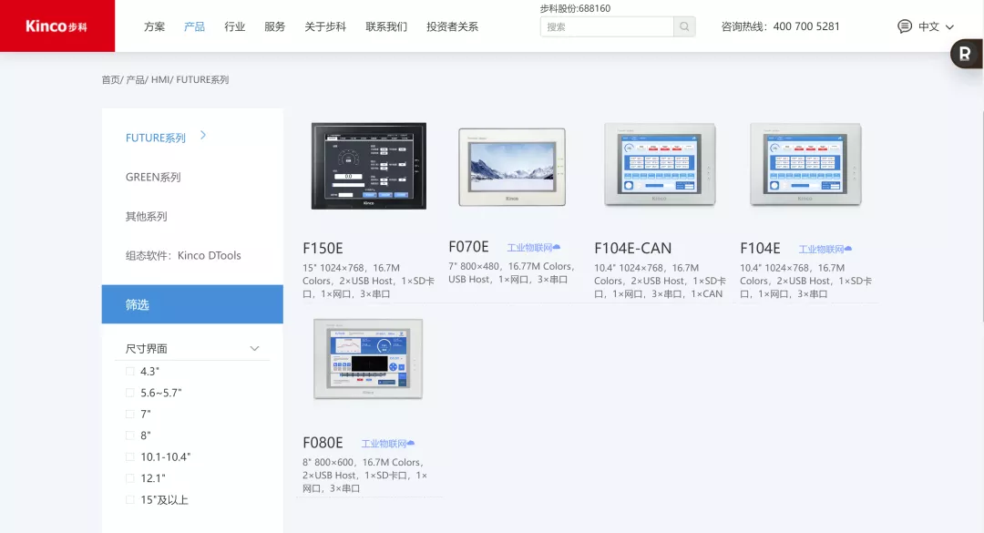Collapse the 尺寸界面 filter section
Image resolution: width=984 pixels, height=533 pixels.
(x=254, y=348)
